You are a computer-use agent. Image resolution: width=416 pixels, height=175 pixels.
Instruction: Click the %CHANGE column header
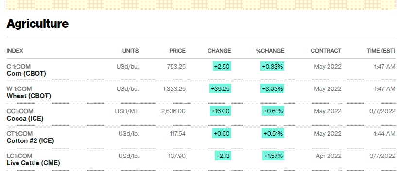click(x=270, y=51)
